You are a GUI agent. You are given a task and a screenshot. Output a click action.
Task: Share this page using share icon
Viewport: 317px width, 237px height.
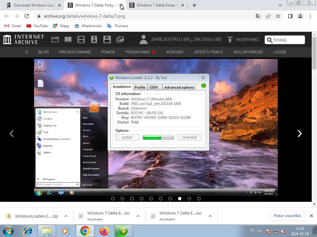[268, 16]
